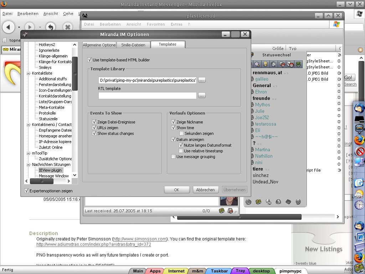
Task: Uncheck Show time option
Action: [173, 128]
